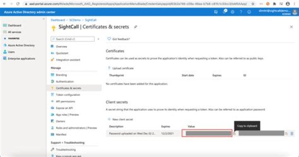Open the feedback smiley icon

[x=249, y=12]
